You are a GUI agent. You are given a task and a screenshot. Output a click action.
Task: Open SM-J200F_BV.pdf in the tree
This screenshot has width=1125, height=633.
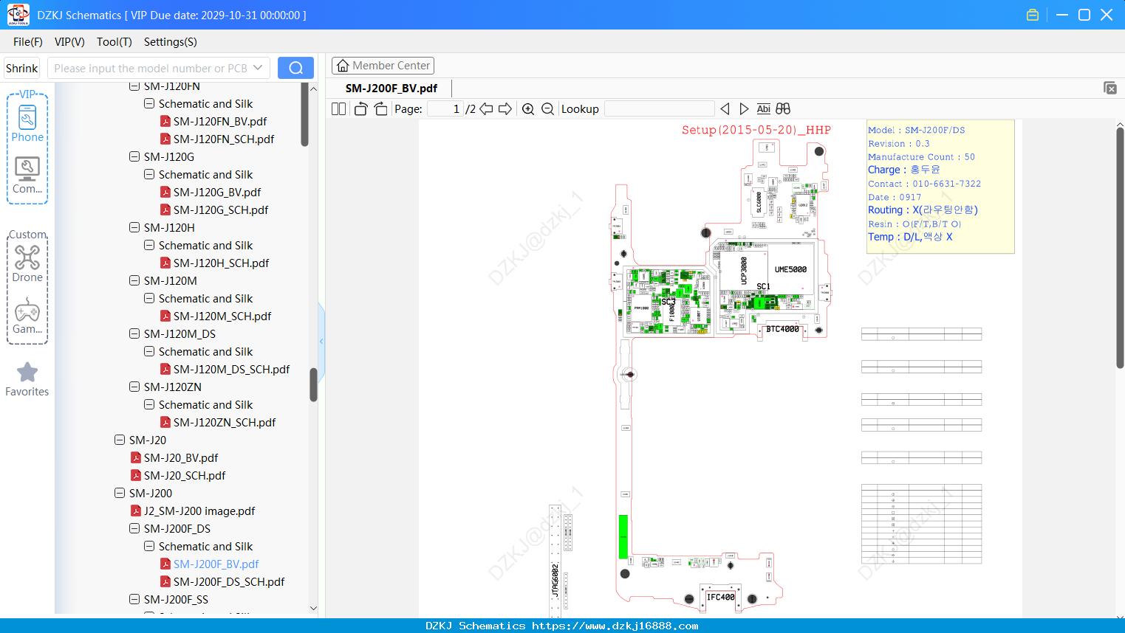pyautogui.click(x=216, y=564)
